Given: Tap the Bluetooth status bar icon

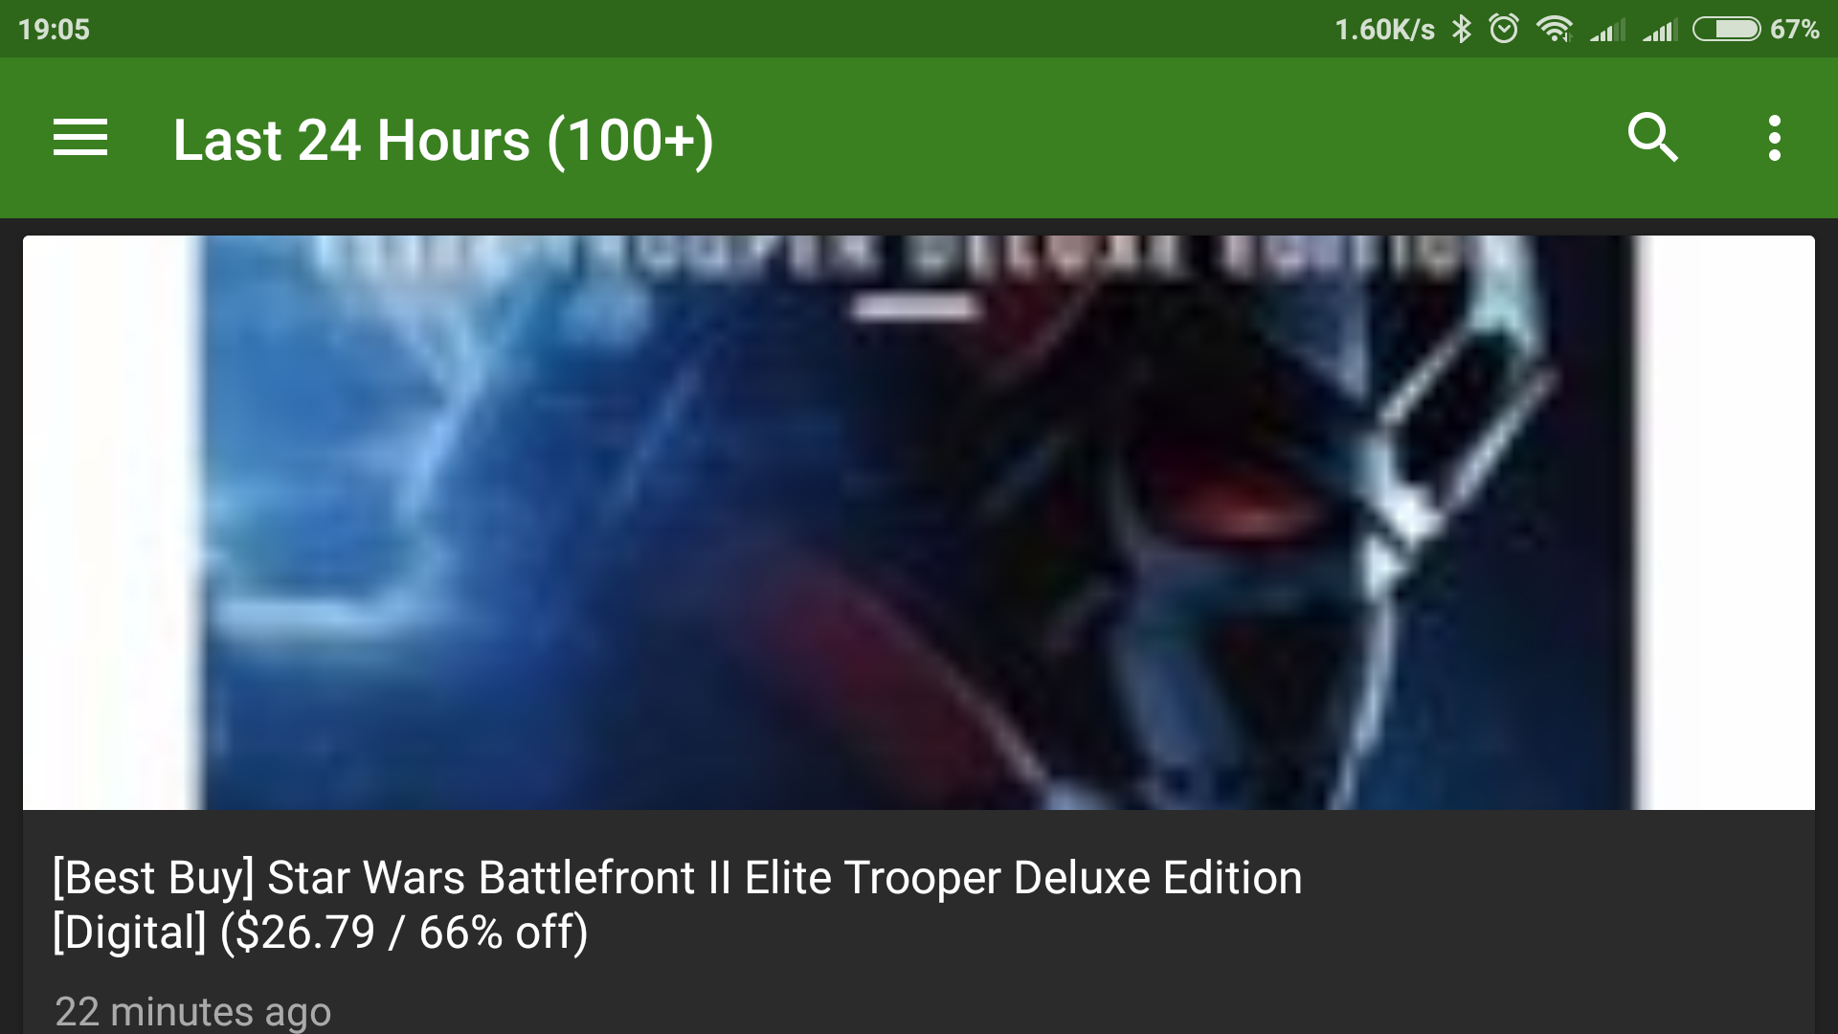Looking at the screenshot, I should tap(1461, 29).
